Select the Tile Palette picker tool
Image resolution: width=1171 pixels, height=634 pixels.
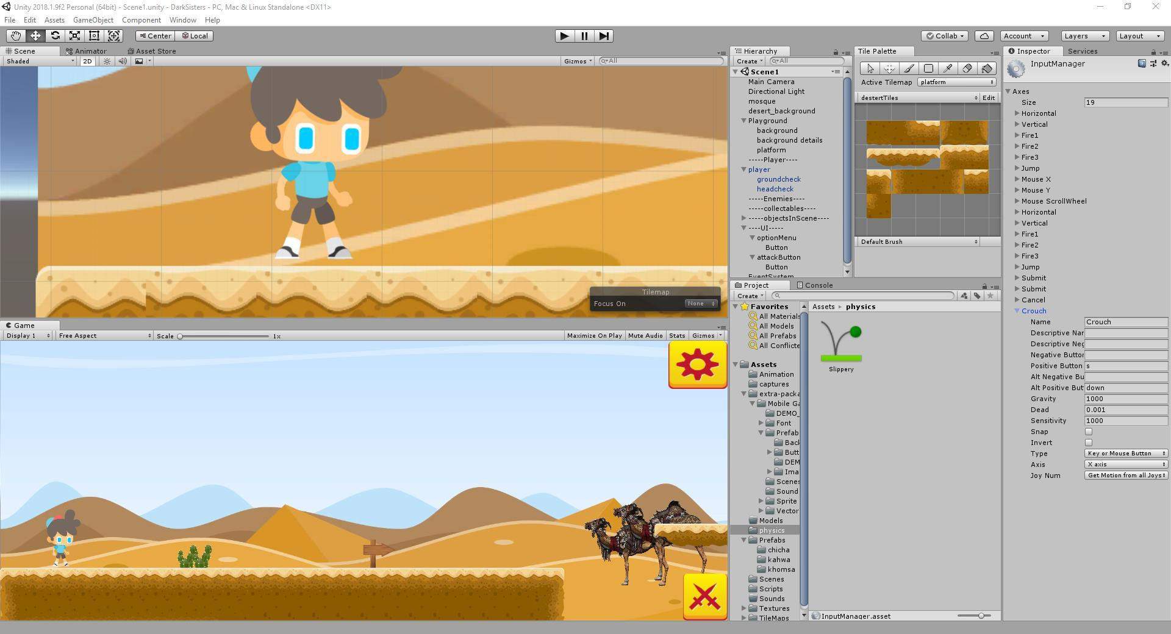[x=948, y=68]
